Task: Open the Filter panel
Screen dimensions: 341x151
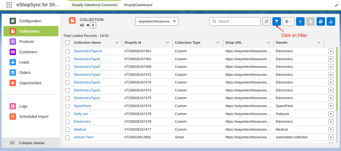Action: 277,22
